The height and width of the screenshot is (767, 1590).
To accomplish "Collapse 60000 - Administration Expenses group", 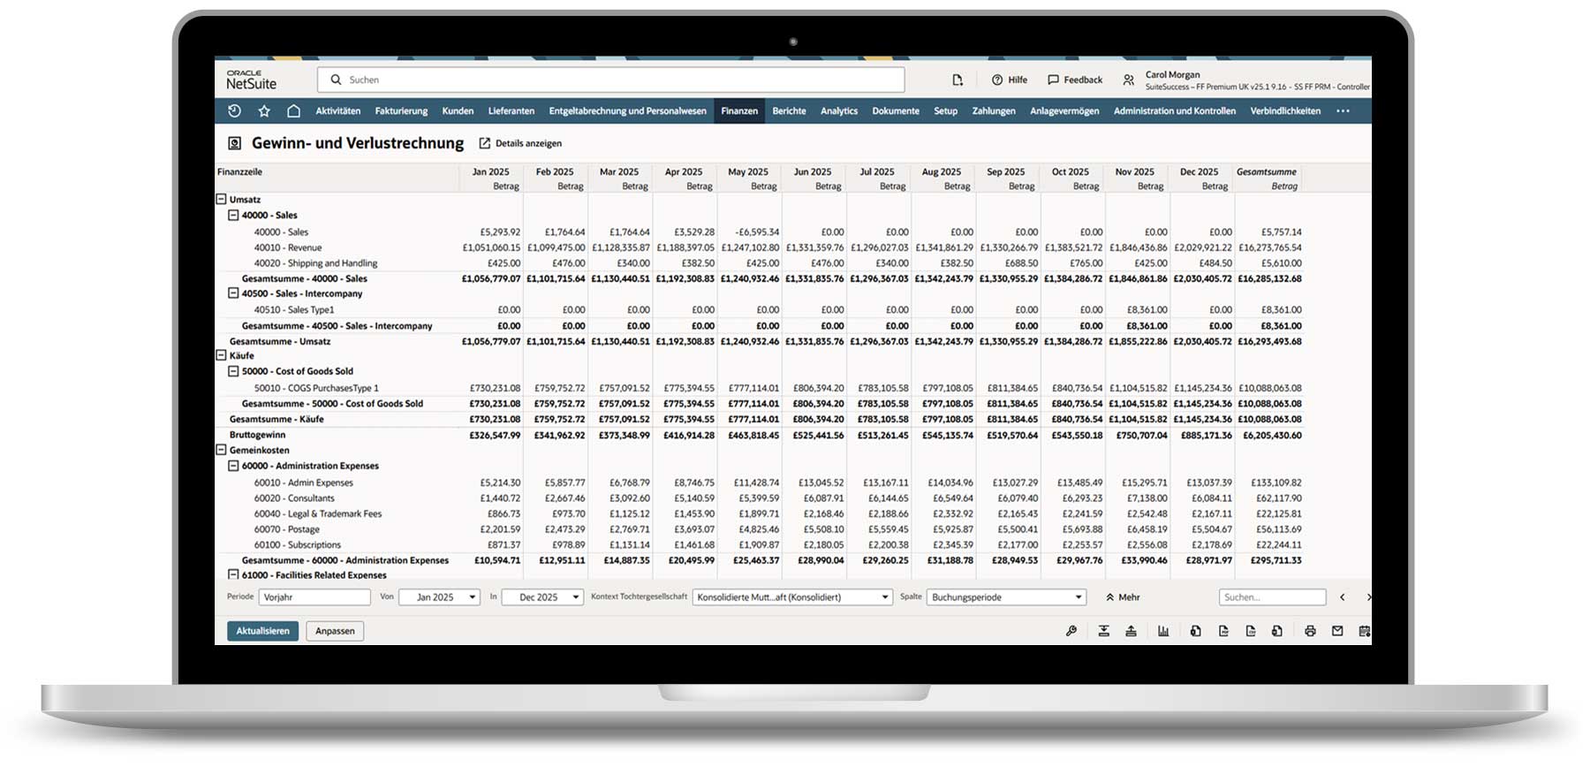I will pos(233,466).
